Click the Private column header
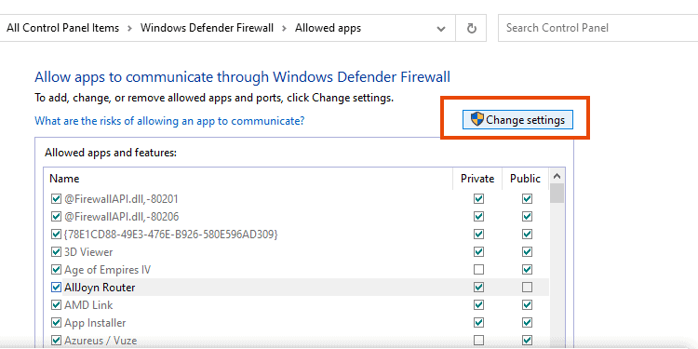 [x=477, y=179]
